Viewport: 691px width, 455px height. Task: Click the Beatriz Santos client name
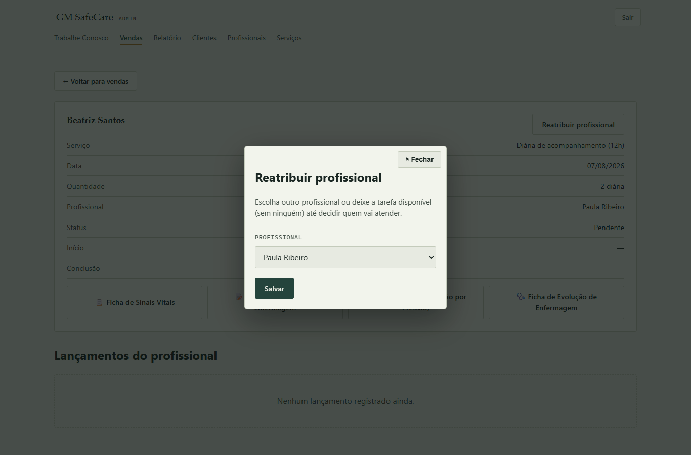tap(96, 120)
